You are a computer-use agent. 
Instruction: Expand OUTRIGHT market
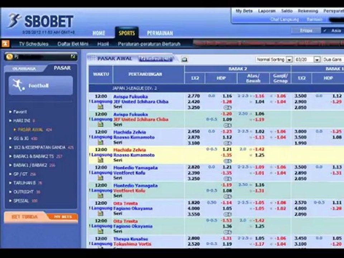tap(25, 192)
